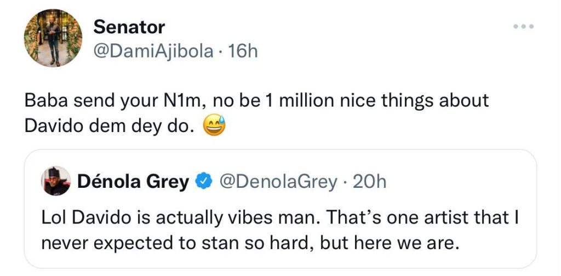561x276 pixels.
Task: Open the more options ellipsis menu
Action: click(522, 27)
